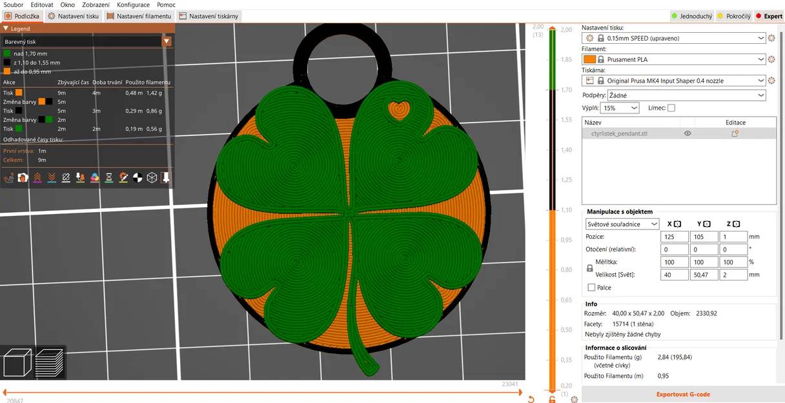The height and width of the screenshot is (403, 785).
Task: Open the Editovat menu
Action: coord(42,5)
